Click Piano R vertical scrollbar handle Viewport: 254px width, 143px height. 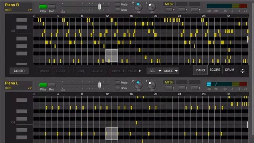(x=248, y=39)
